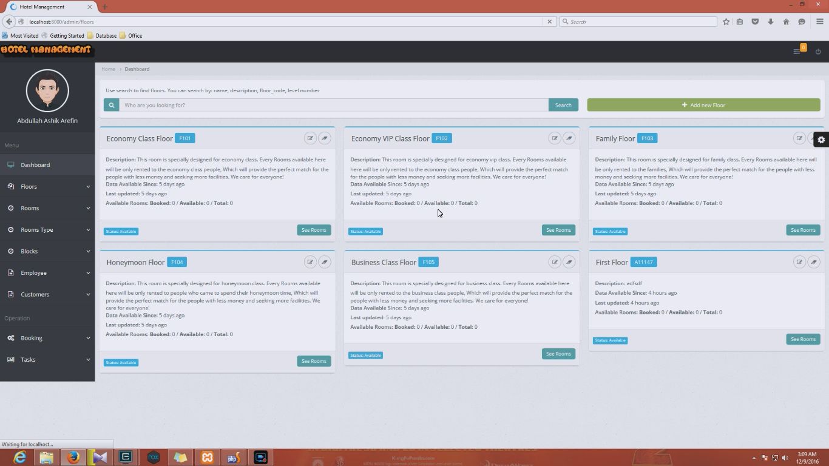Image resolution: width=829 pixels, height=466 pixels.
Task: See Rooms for Economy VIP Class Floor
Action: tap(558, 230)
